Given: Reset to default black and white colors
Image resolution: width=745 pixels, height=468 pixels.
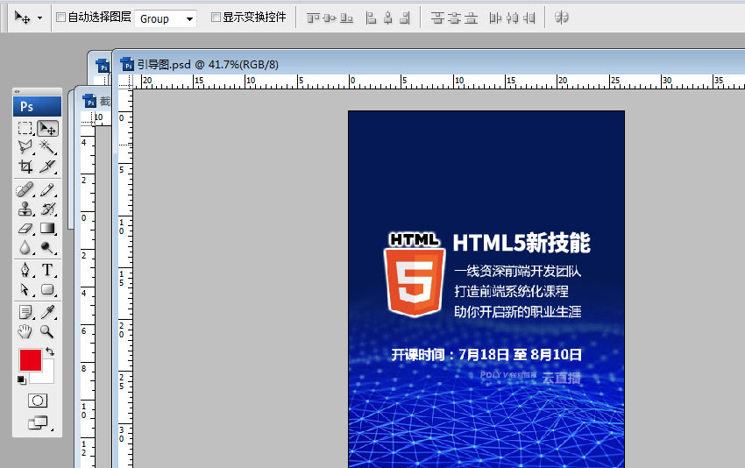Looking at the screenshot, I should [x=21, y=379].
